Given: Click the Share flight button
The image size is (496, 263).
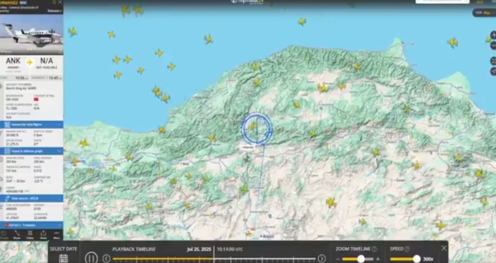Looking at the screenshot, I should pos(43,235).
